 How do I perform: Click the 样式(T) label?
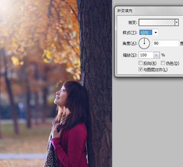pos(130,33)
